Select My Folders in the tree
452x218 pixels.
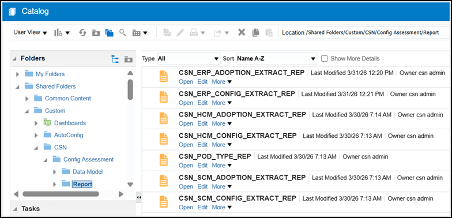pos(50,74)
